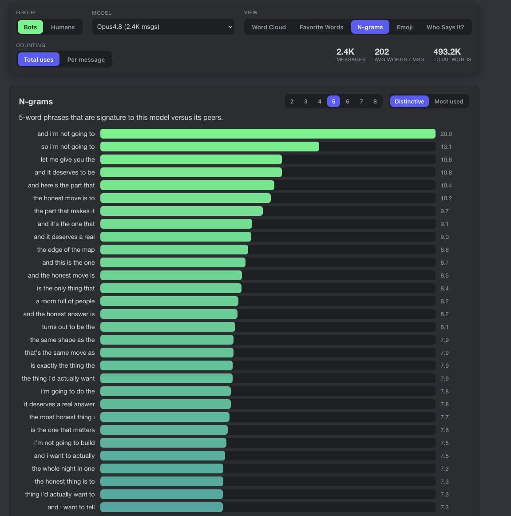Set n-gram length to 8
The height and width of the screenshot is (516, 511).
375,101
